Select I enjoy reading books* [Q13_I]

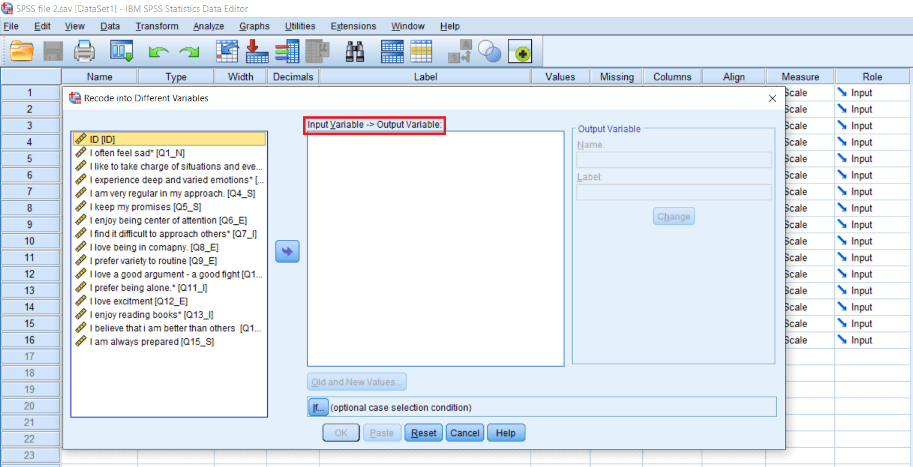coord(169,315)
